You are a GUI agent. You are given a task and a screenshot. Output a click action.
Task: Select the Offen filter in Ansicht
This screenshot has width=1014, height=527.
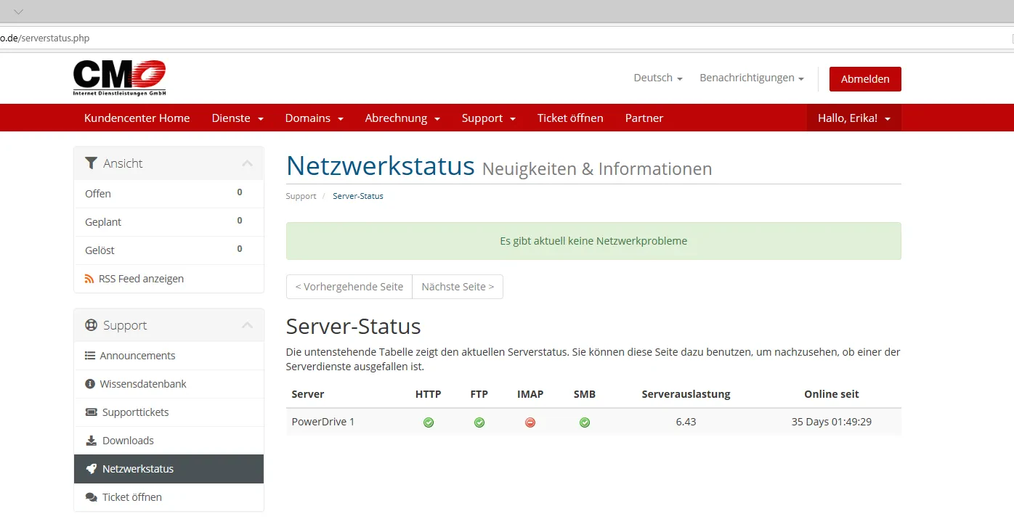[x=169, y=194]
